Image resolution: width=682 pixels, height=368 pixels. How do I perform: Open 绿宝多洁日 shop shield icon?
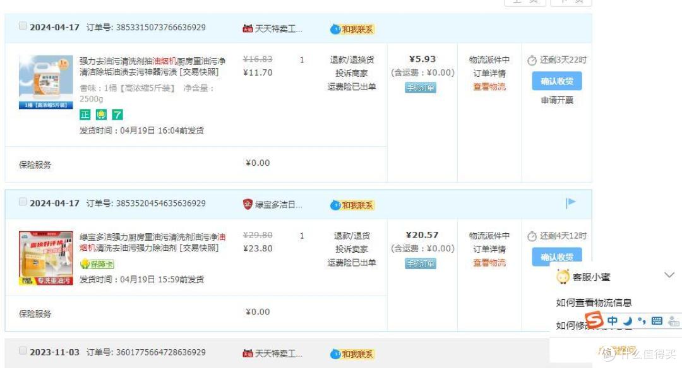point(248,204)
